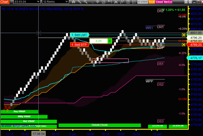Open the chart properties list icon
Image resolution: width=203 pixels, height=136 pixels.
(134, 2)
